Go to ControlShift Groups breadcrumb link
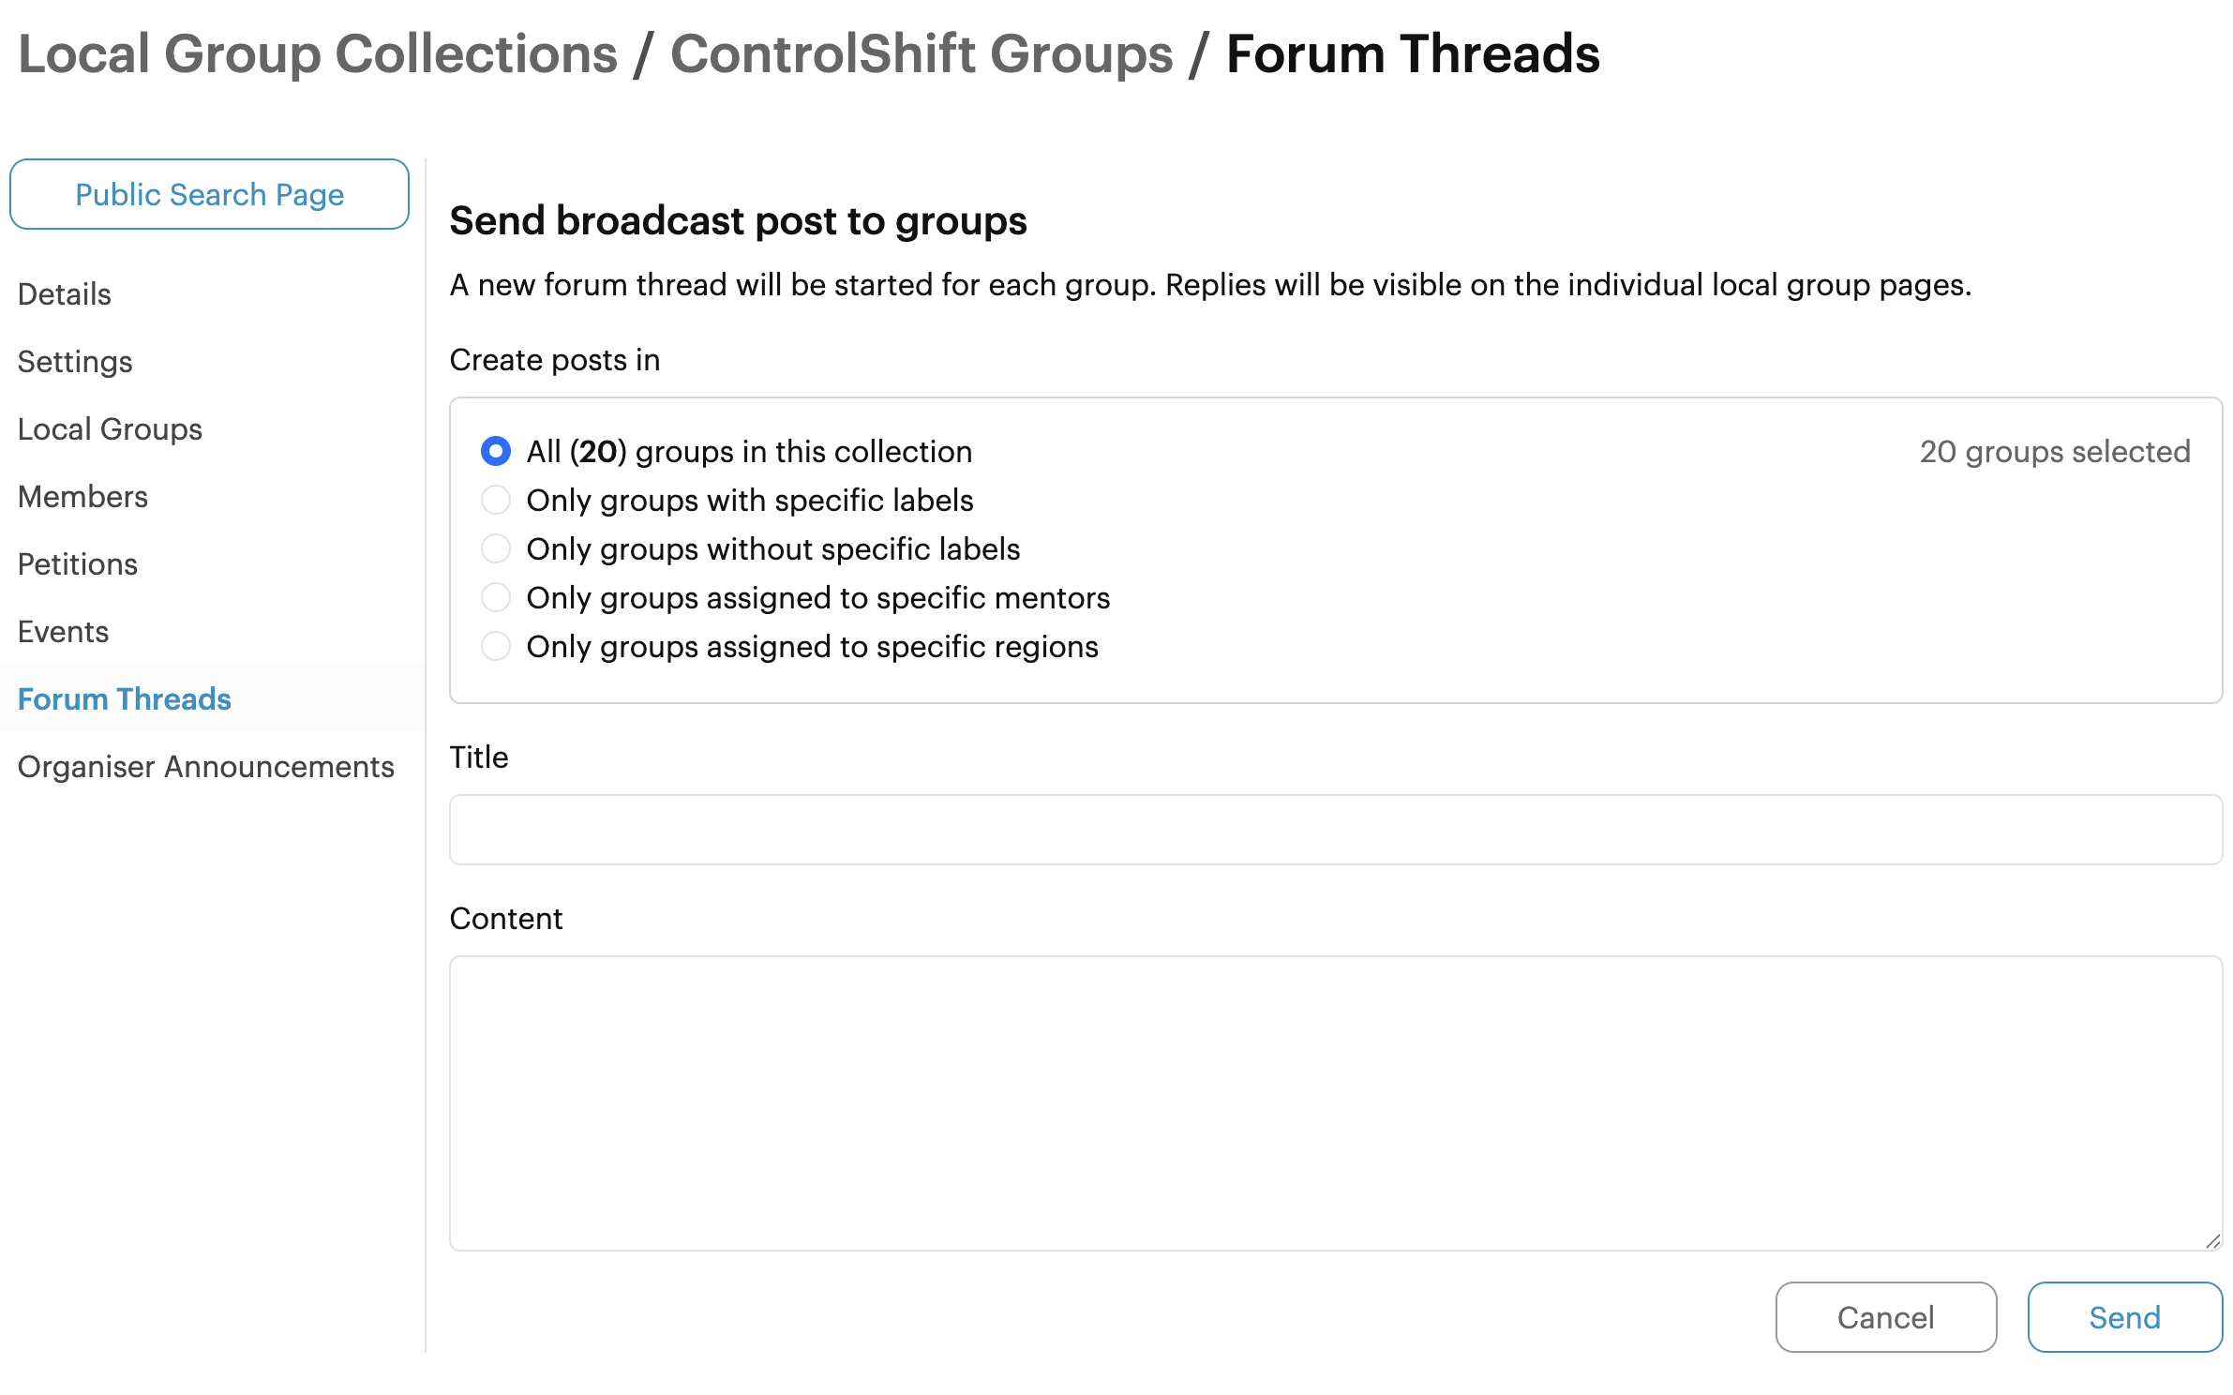 [922, 53]
